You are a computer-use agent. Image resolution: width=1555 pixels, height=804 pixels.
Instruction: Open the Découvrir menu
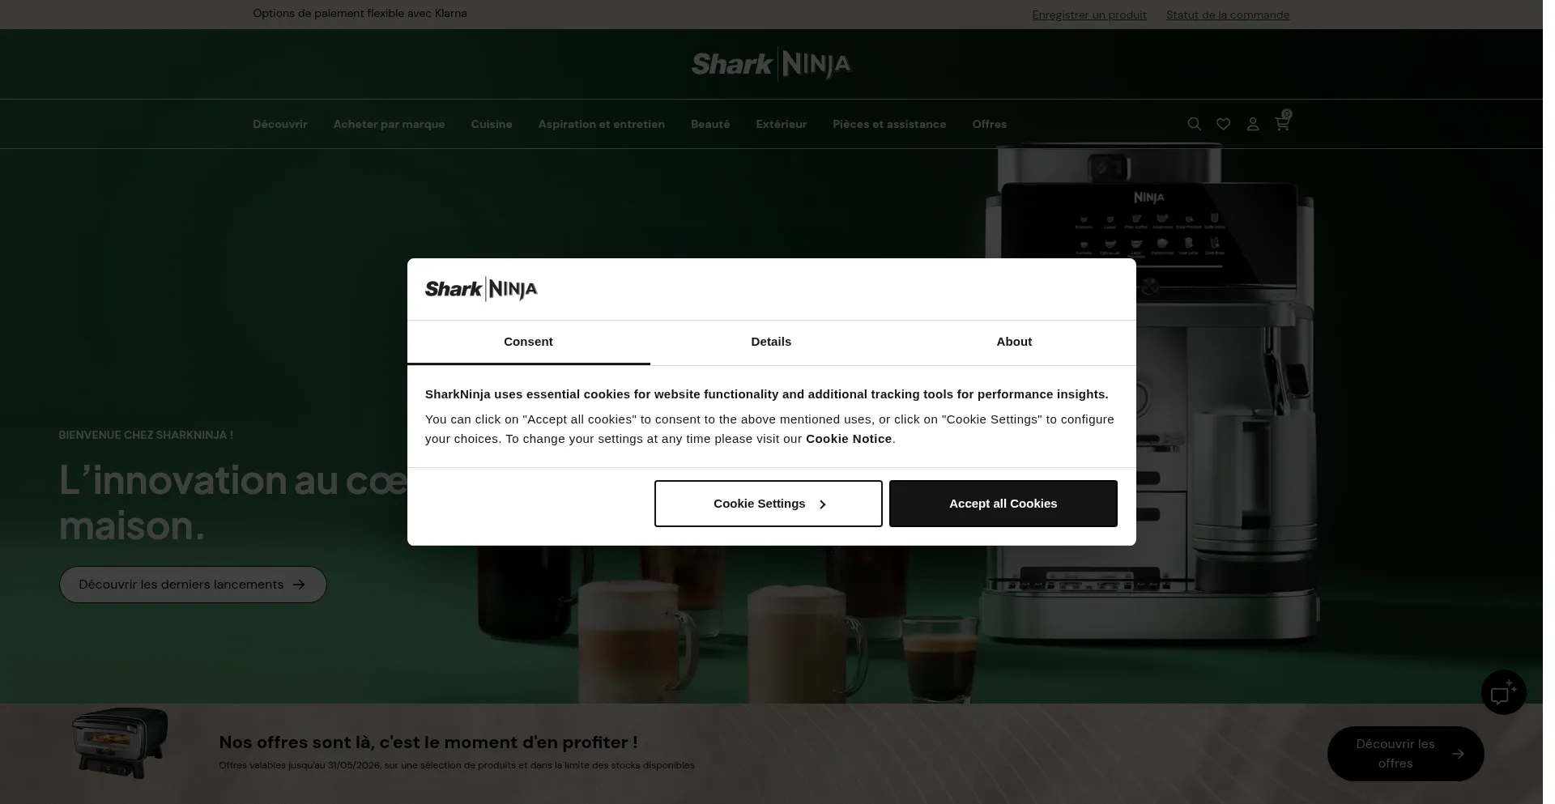tap(279, 124)
